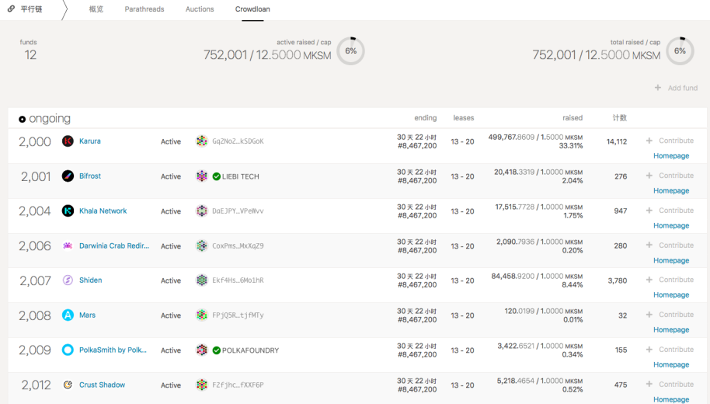Click plus icon in Shiden Contribute button
This screenshot has height=404, width=710.
pos(649,280)
